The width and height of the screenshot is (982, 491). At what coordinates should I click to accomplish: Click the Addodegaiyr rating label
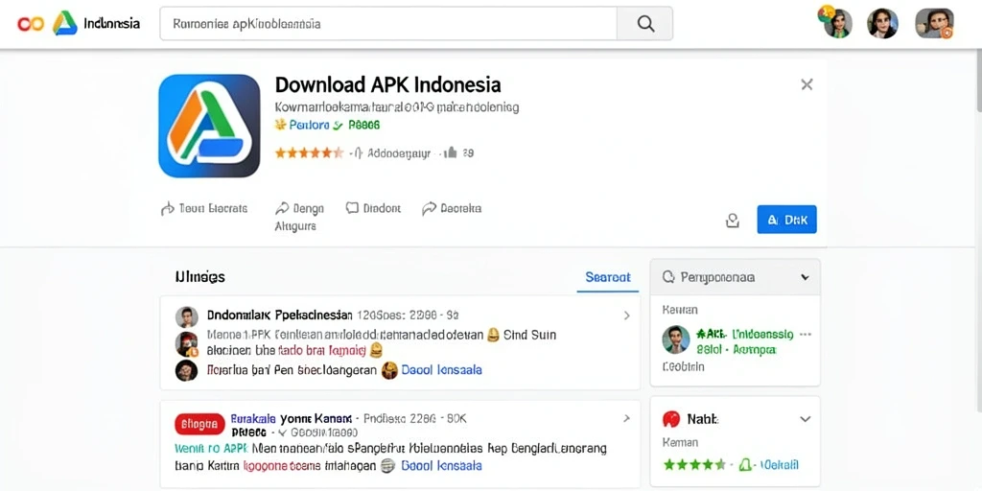coord(399,152)
